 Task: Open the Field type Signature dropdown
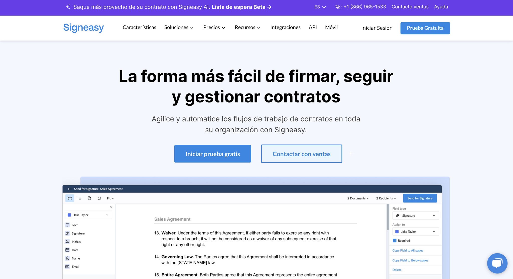point(416,215)
